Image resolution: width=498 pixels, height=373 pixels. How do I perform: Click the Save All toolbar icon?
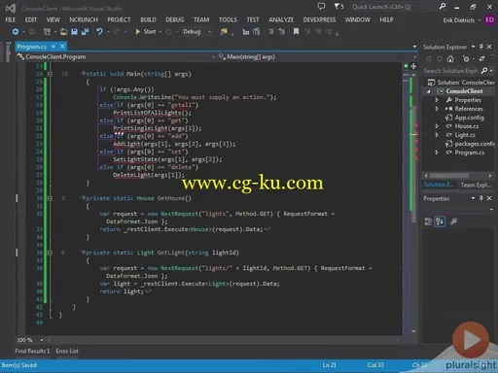click(85, 32)
